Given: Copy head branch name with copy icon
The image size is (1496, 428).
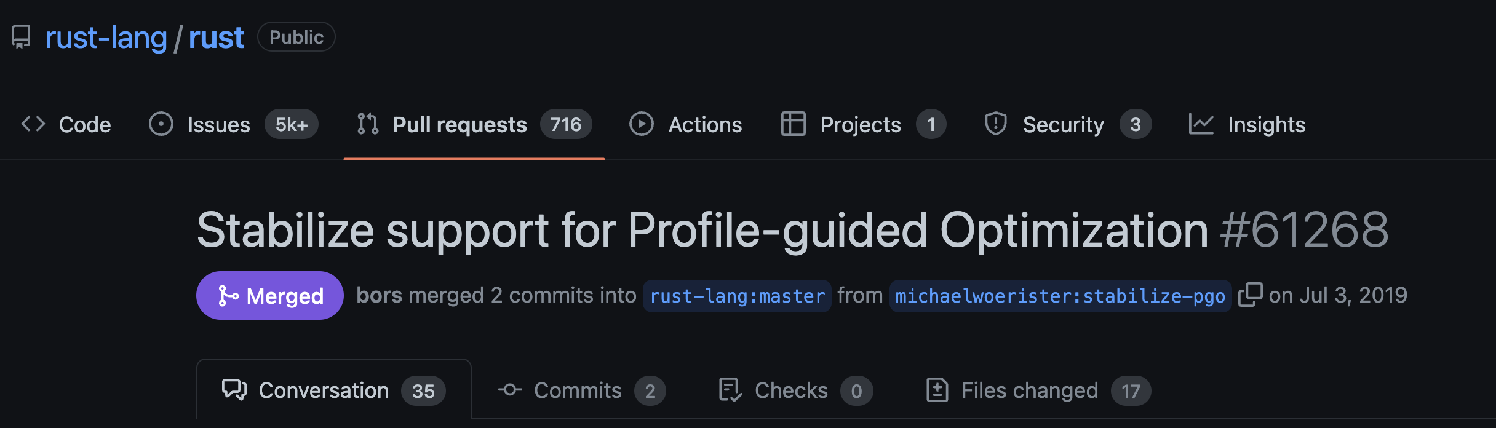Looking at the screenshot, I should click(x=1250, y=295).
